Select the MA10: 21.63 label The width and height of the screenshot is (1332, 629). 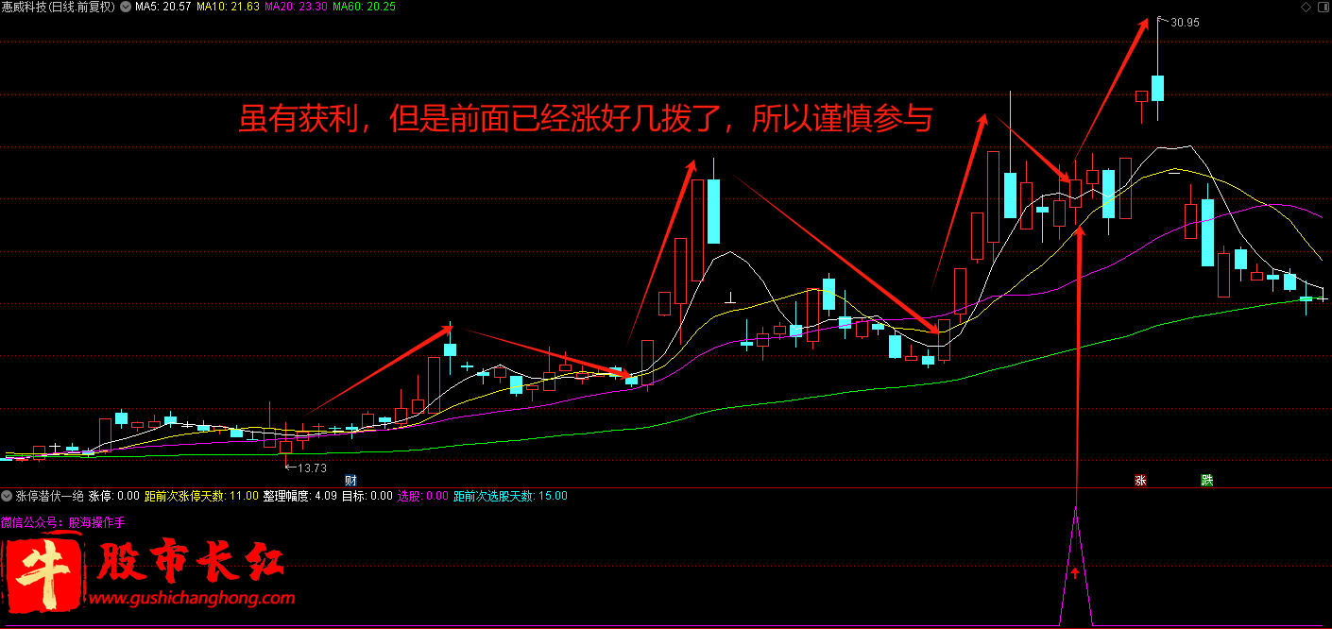(228, 7)
